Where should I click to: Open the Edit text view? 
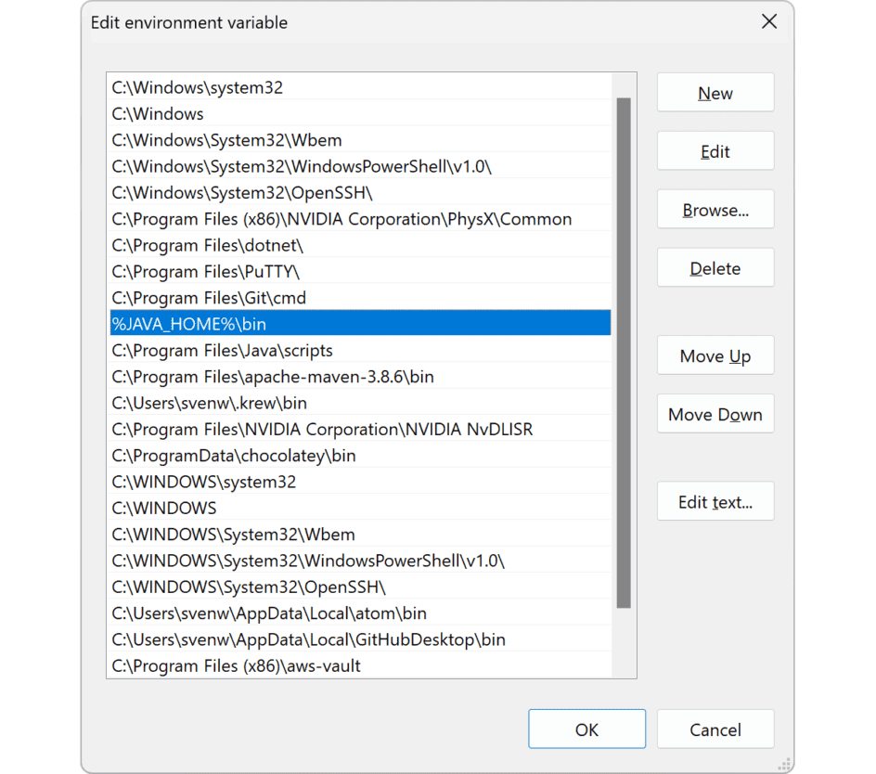[715, 501]
